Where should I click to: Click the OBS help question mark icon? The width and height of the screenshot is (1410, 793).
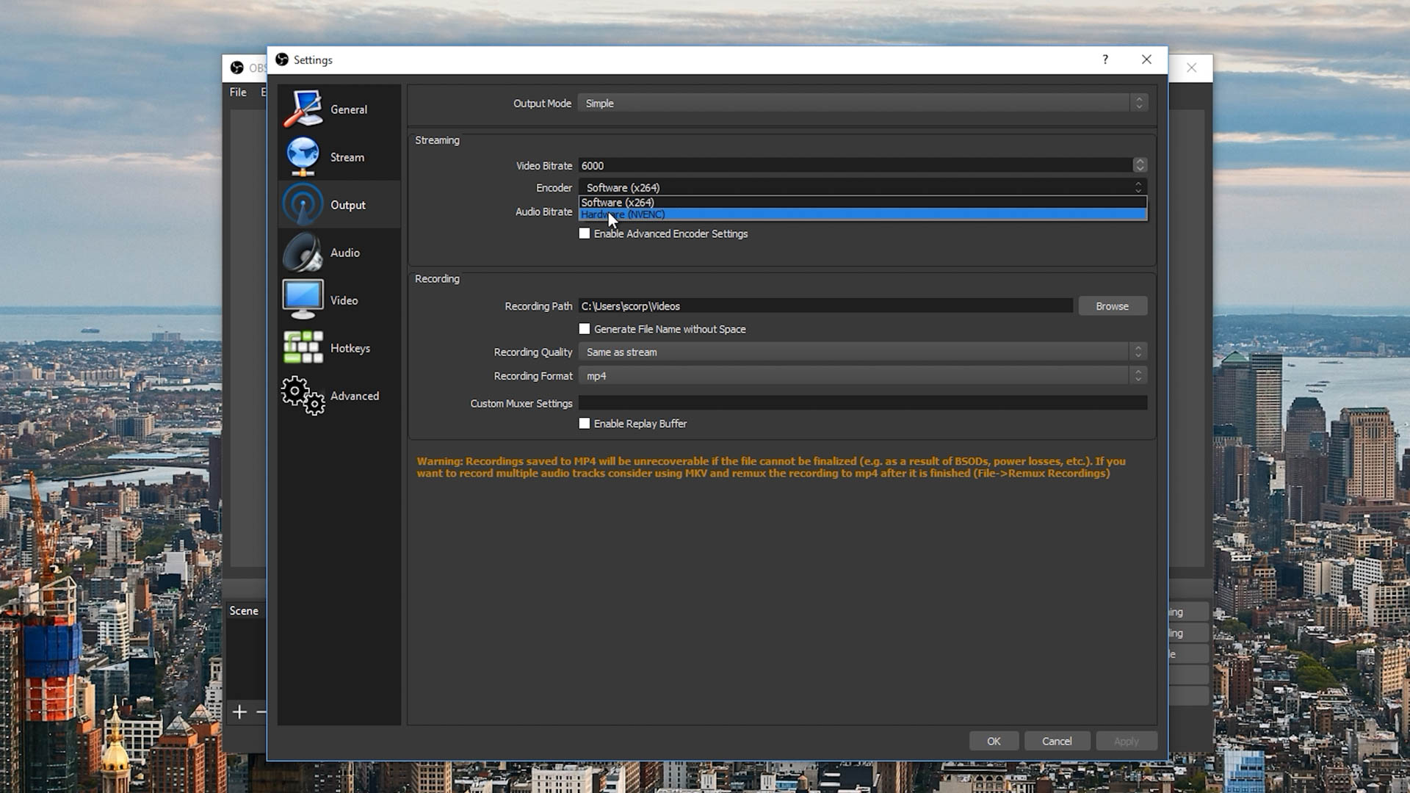(x=1106, y=59)
